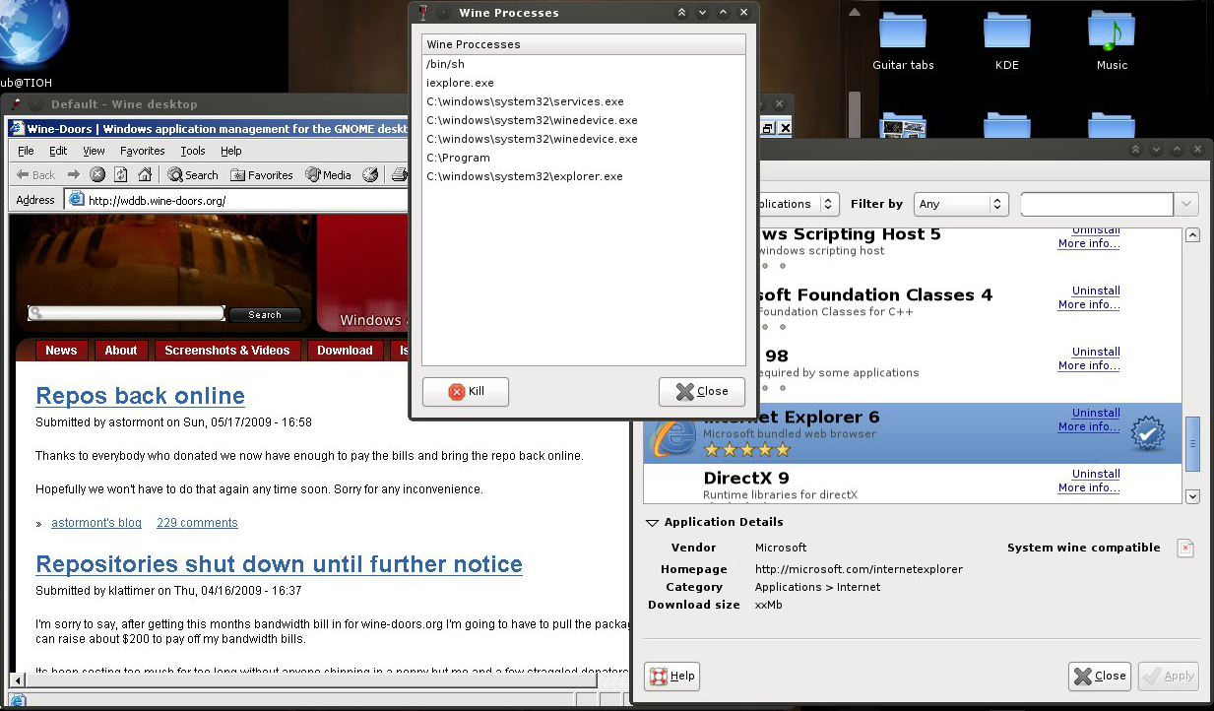Open the Edit menu in Internet Explorer
The width and height of the screenshot is (1214, 711).
(58, 151)
